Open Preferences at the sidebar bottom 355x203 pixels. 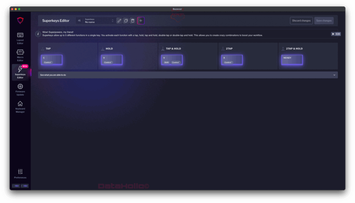pyautogui.click(x=20, y=173)
